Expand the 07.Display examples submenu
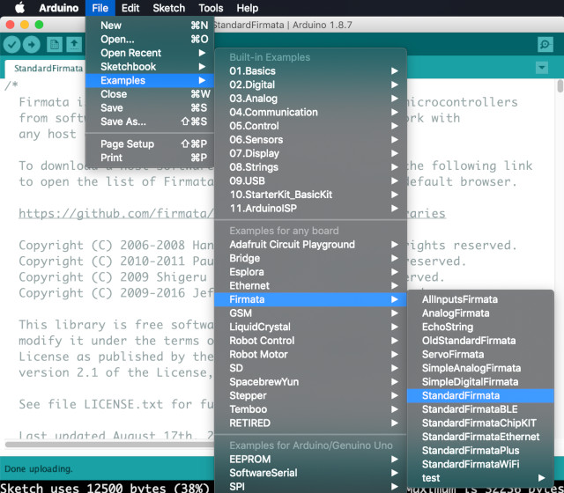Viewport: 564px width, 493px height. click(310, 153)
